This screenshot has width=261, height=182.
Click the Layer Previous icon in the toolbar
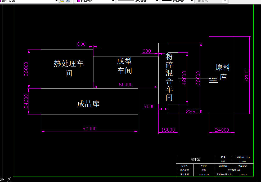tap(68, 2)
